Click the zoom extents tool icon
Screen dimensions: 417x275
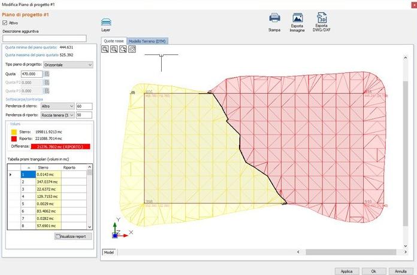132,49
